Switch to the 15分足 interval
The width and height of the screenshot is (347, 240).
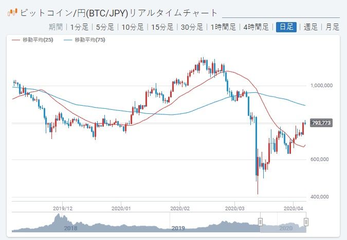pos(162,27)
